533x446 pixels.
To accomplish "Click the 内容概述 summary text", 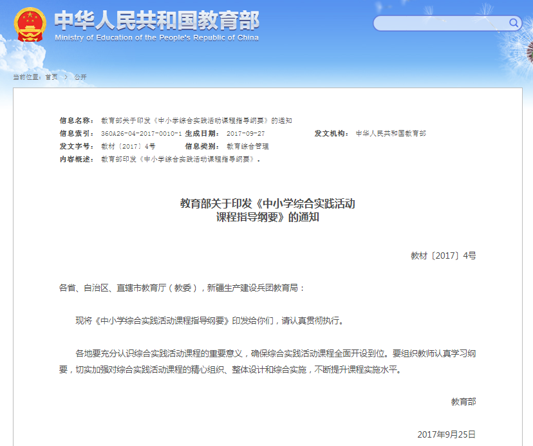I will (x=180, y=159).
